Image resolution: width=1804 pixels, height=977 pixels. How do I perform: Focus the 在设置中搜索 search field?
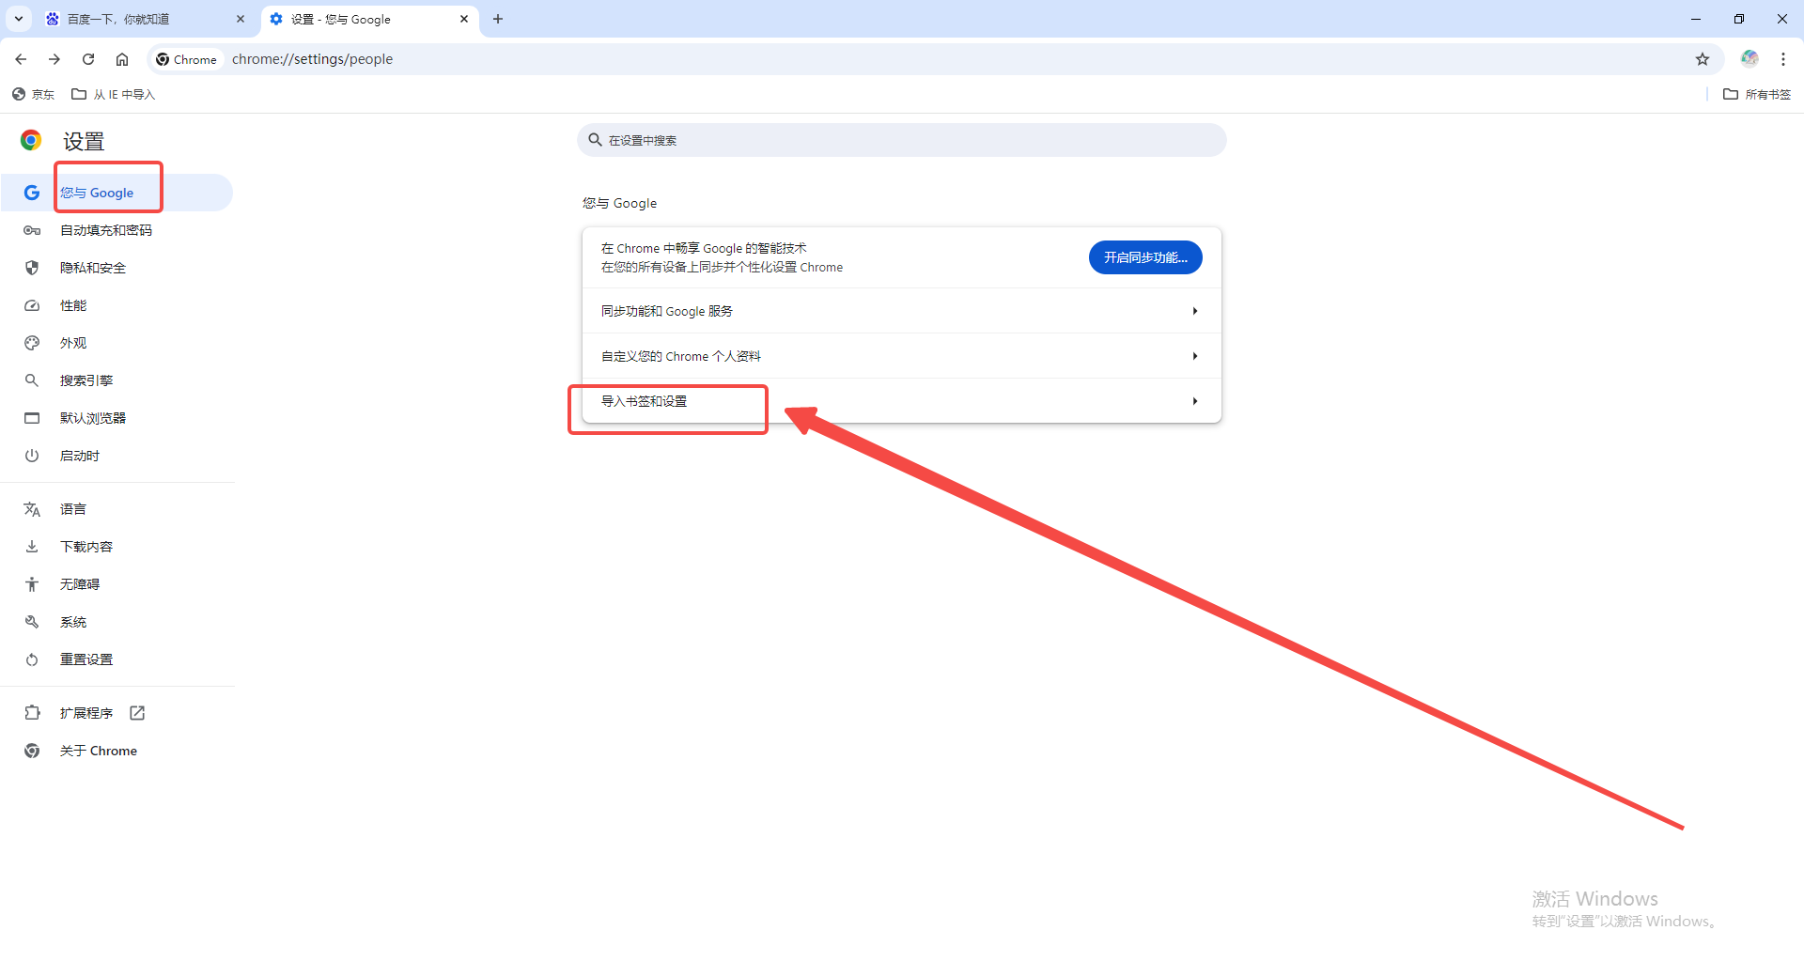click(901, 140)
